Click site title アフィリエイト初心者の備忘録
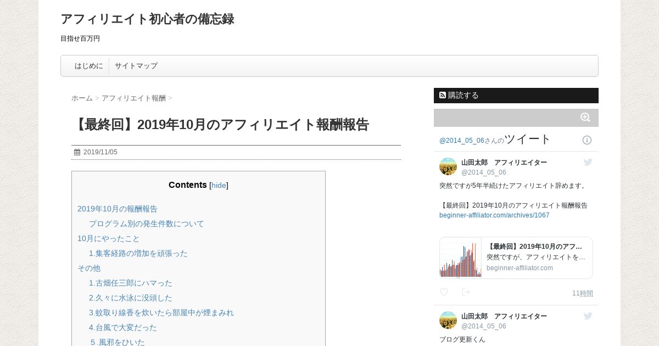Screen dimensions: 659x346 [147, 19]
